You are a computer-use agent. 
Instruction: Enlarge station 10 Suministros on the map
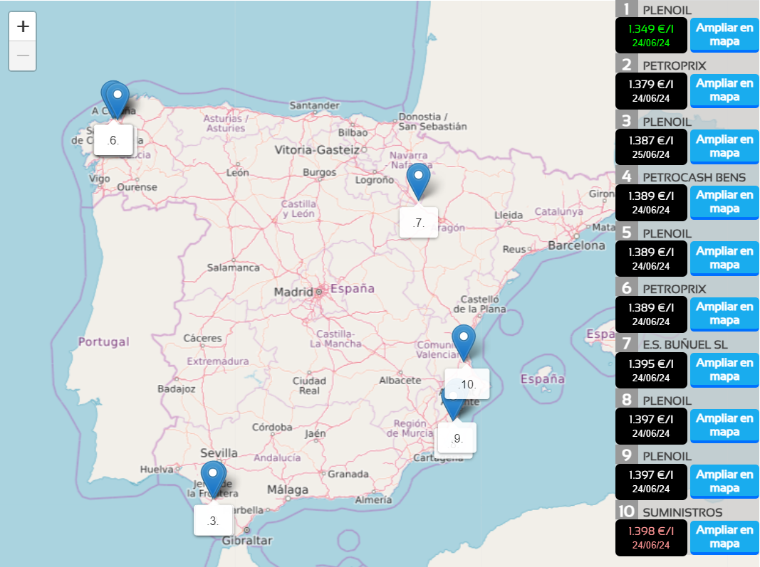click(724, 536)
